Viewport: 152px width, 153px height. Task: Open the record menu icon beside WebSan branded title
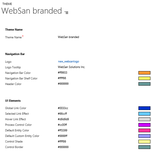(66, 12)
